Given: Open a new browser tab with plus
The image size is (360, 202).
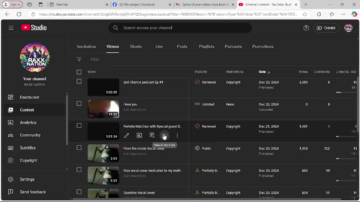Looking at the screenshot, I should (306, 4).
